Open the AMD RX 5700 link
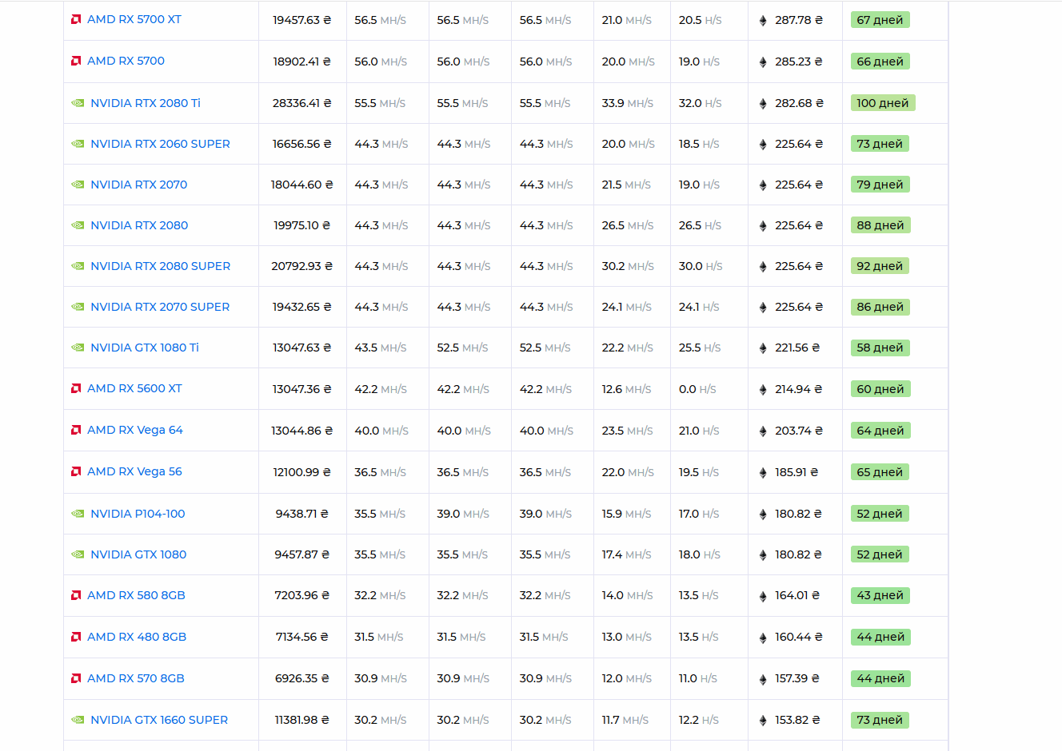 point(126,61)
